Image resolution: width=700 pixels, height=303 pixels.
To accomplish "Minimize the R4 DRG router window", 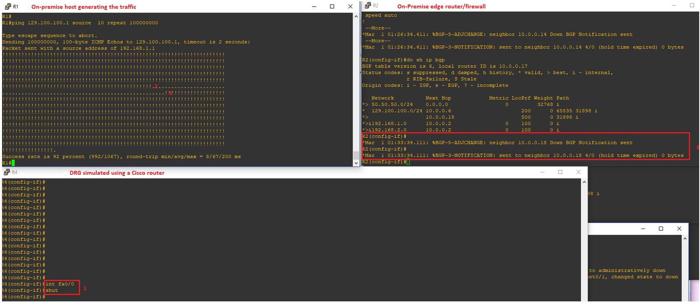I will click(542, 172).
